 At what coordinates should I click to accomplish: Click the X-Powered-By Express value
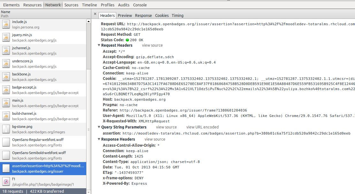click(139, 183)
